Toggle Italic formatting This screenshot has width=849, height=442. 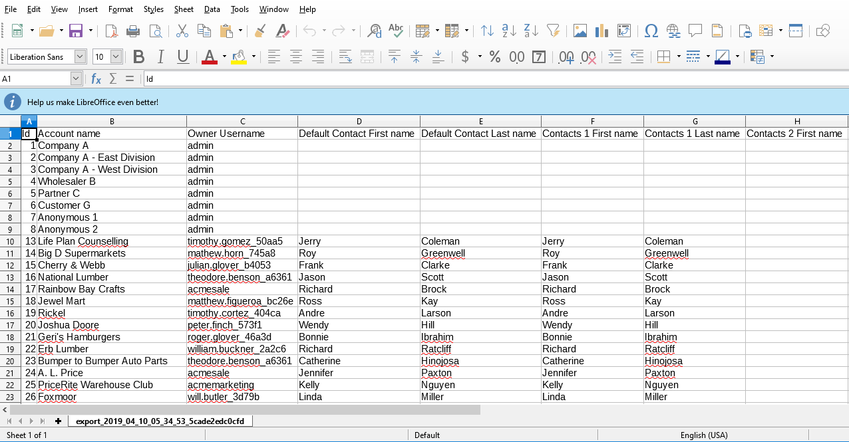[x=160, y=57]
